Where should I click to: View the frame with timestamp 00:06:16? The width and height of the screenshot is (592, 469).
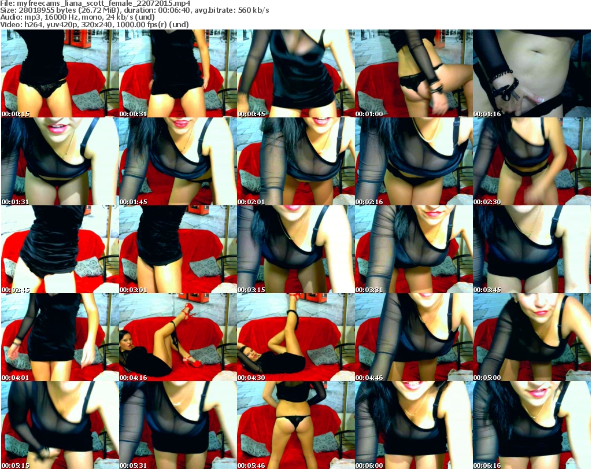(x=532, y=425)
